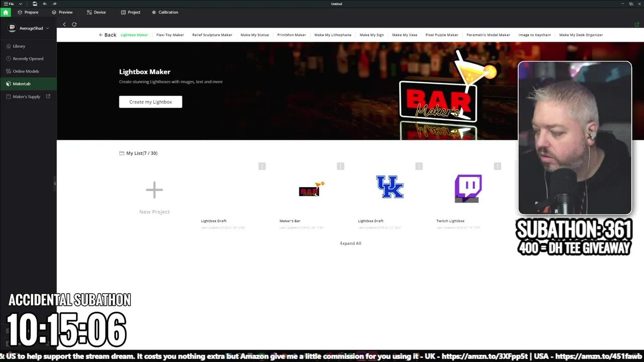This screenshot has height=362, width=644.
Task: Open the PrintMon Maker tab
Action: pyautogui.click(x=292, y=35)
